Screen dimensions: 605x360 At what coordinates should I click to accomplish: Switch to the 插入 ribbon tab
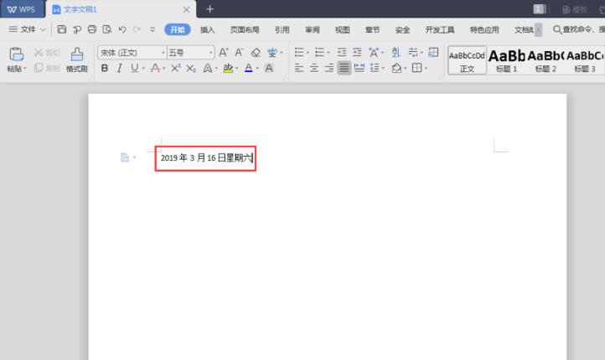coord(207,29)
